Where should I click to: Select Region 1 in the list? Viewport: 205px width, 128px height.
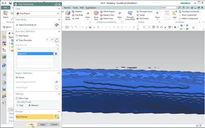click(36, 54)
